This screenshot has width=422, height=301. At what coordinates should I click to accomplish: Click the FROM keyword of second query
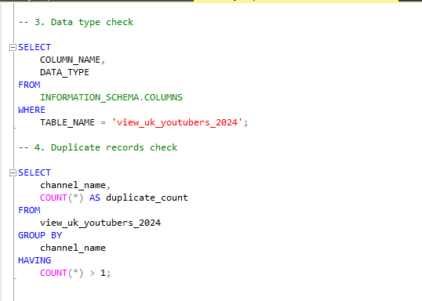[29, 210]
